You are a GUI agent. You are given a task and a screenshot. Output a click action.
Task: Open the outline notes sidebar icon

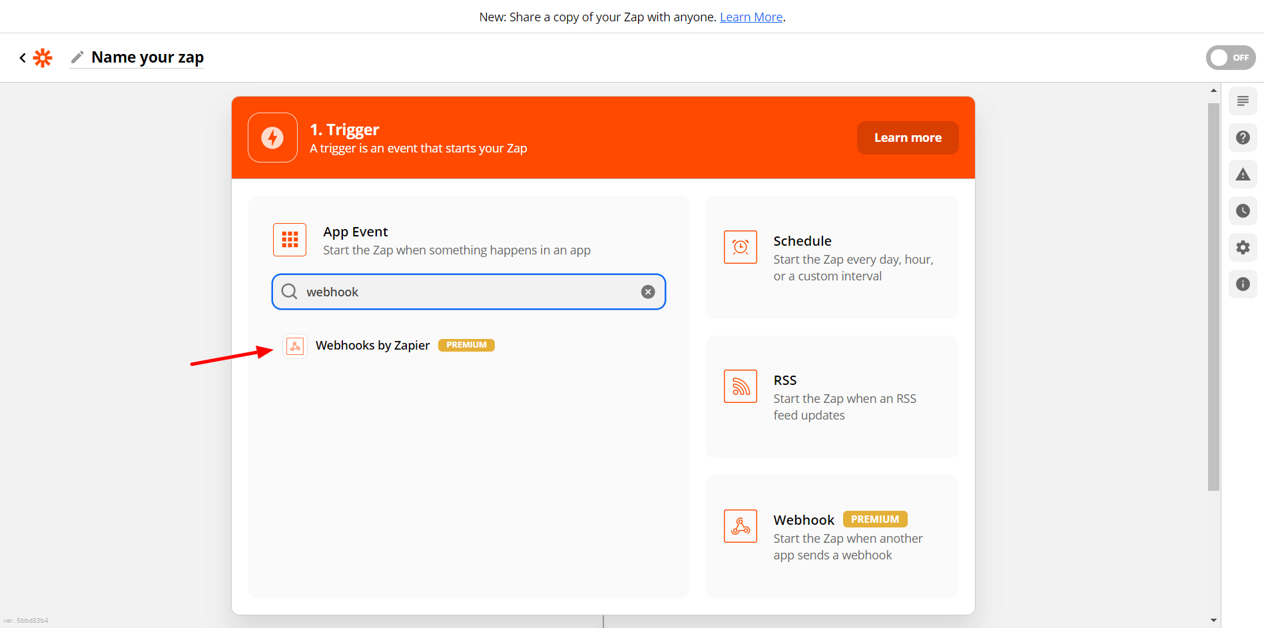pyautogui.click(x=1243, y=101)
